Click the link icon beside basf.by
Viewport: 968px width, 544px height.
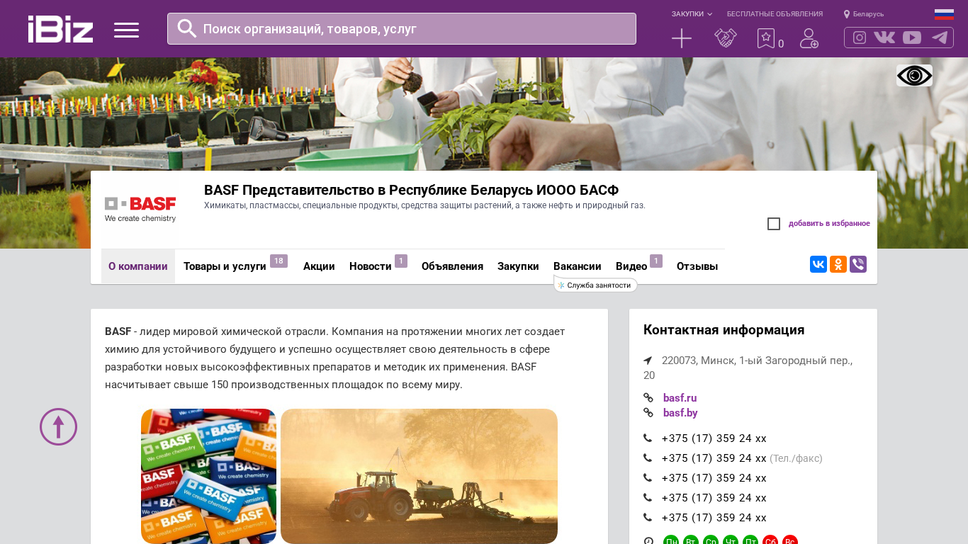pos(648,413)
